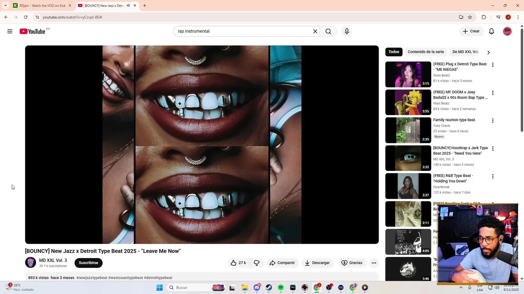Open YouTube notifications bell
The image size is (524, 294).
point(492,31)
